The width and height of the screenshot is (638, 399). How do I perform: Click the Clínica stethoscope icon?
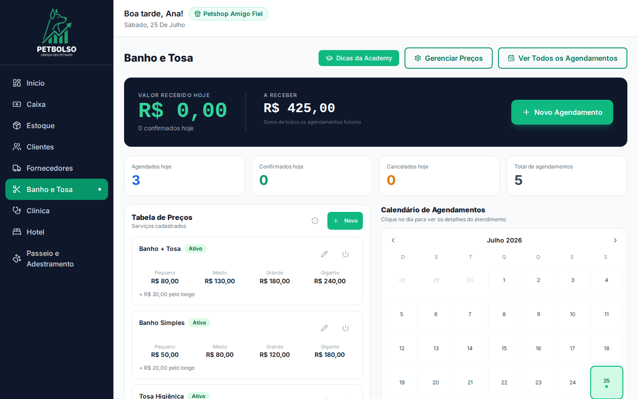17,211
